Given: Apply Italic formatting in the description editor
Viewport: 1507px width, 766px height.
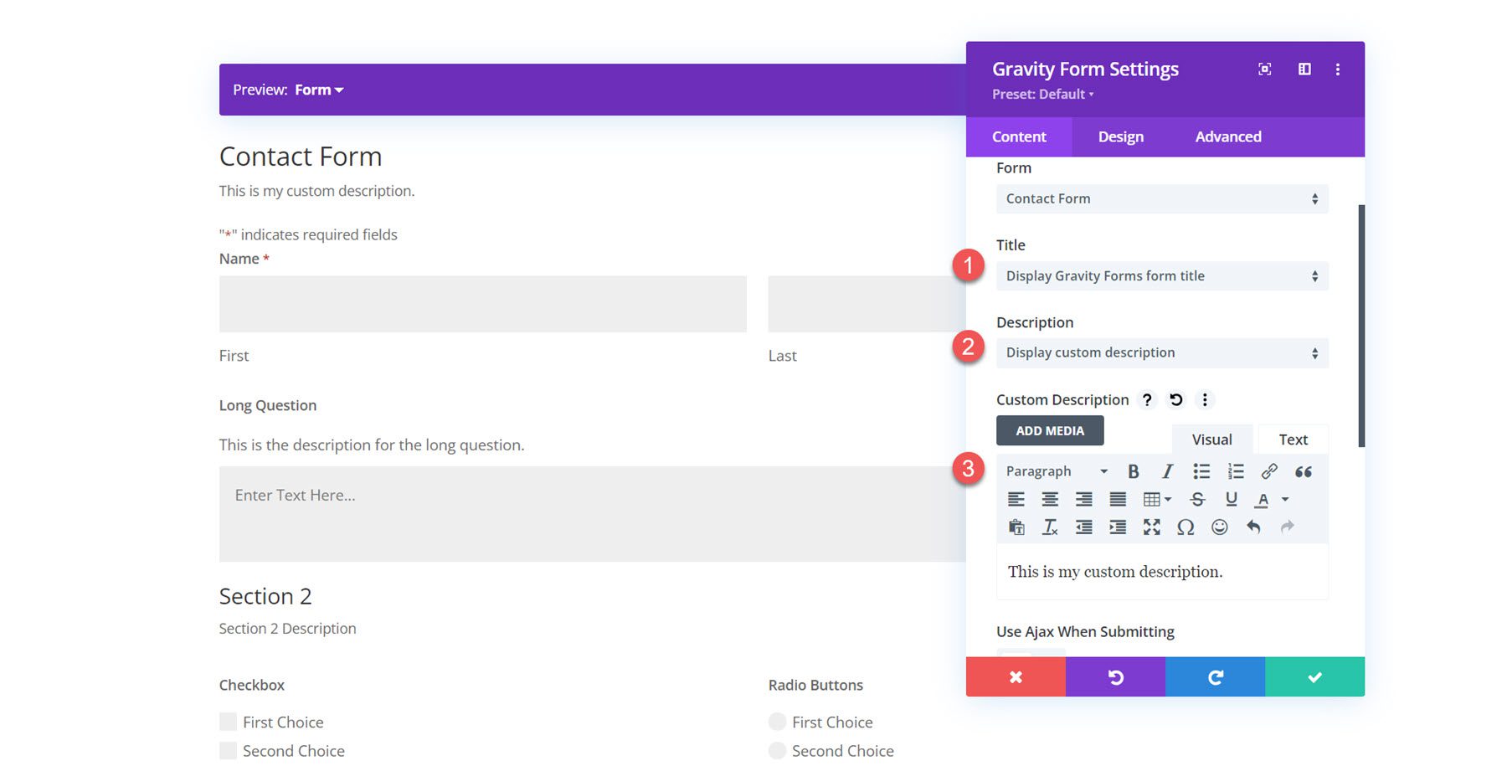Looking at the screenshot, I should tap(1166, 470).
